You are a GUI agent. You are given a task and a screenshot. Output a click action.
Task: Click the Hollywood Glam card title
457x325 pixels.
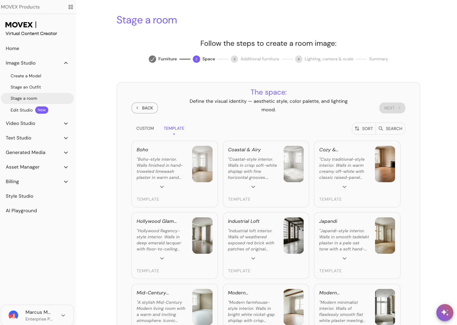pos(157,221)
